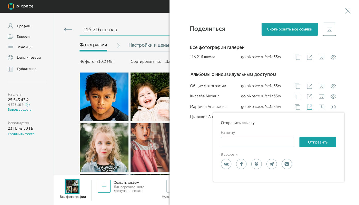Switch to the Настройки и цены tab
This screenshot has height=205, width=359.
(149, 45)
